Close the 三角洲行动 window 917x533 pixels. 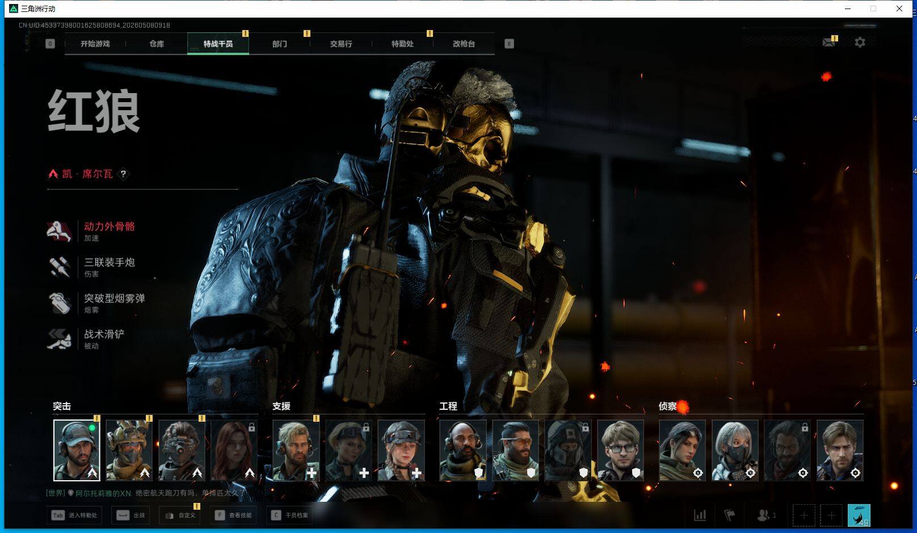tap(899, 9)
